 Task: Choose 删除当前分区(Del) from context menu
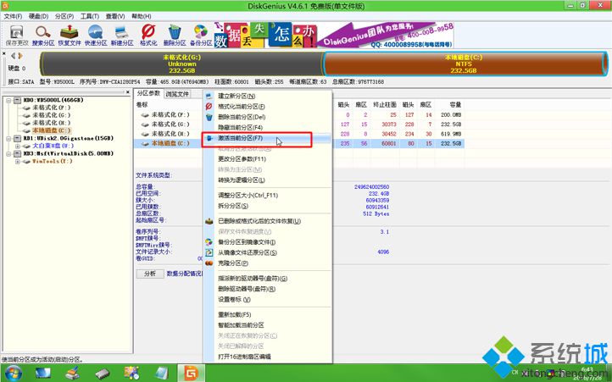tap(267, 117)
